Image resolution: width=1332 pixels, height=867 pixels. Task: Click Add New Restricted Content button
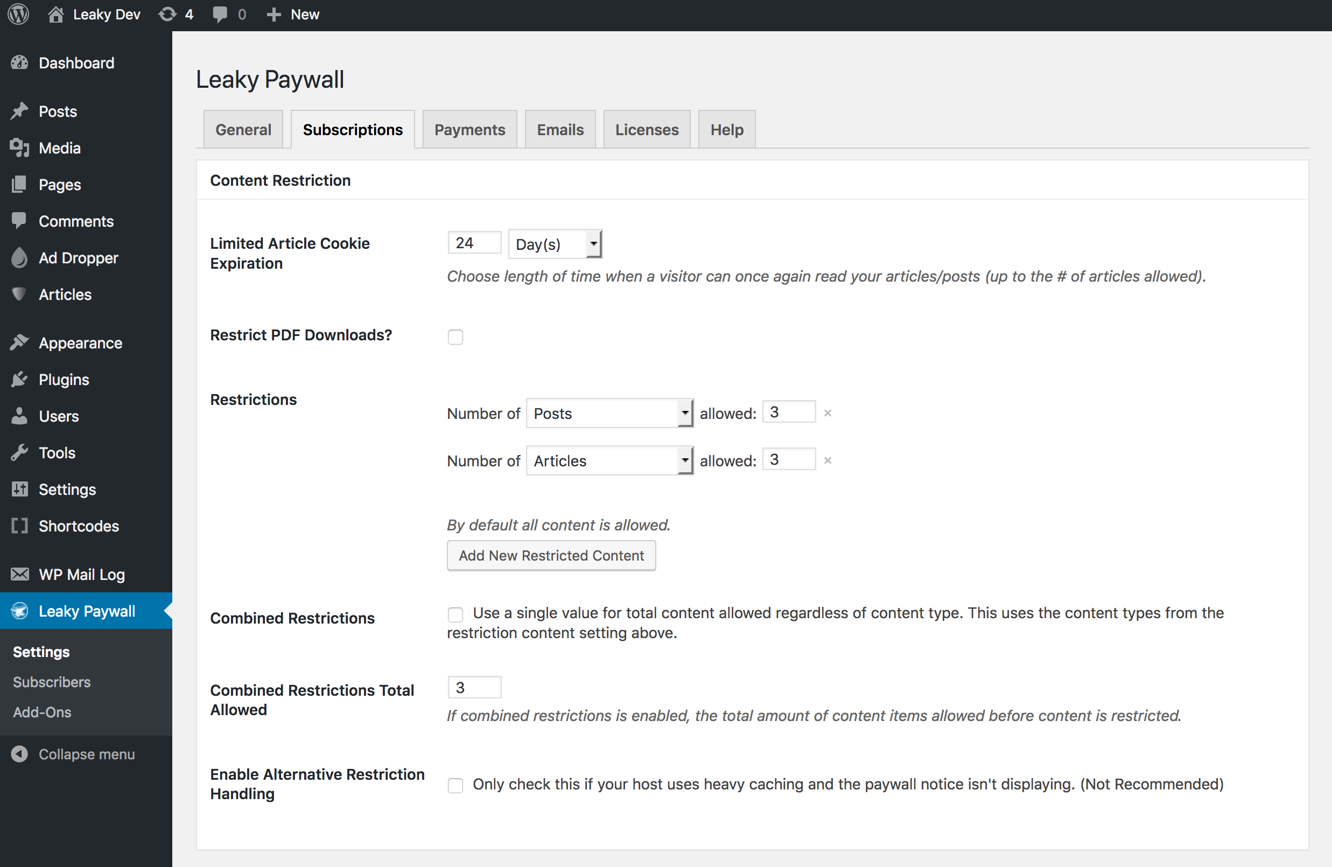(551, 555)
